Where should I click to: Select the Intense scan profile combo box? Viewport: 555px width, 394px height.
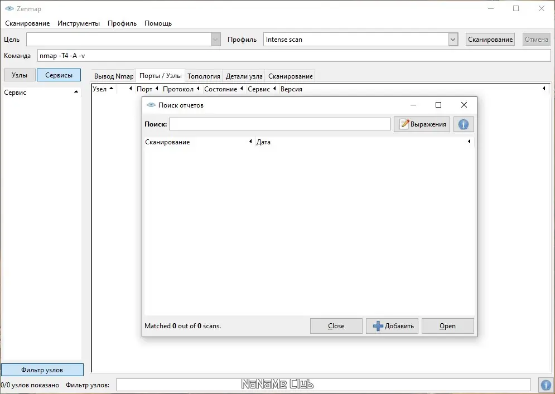point(360,40)
